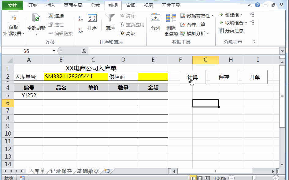Image resolution: width=289 pixels, height=180 pixels.
Task: Click the Hide Detail icon
Action: [x=252, y=23]
